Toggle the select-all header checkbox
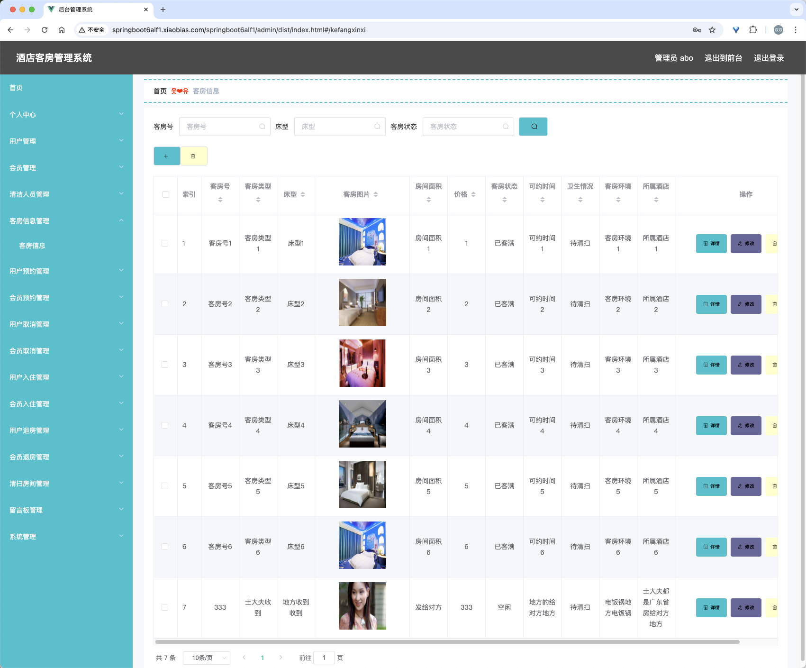The height and width of the screenshot is (668, 806). tap(166, 194)
